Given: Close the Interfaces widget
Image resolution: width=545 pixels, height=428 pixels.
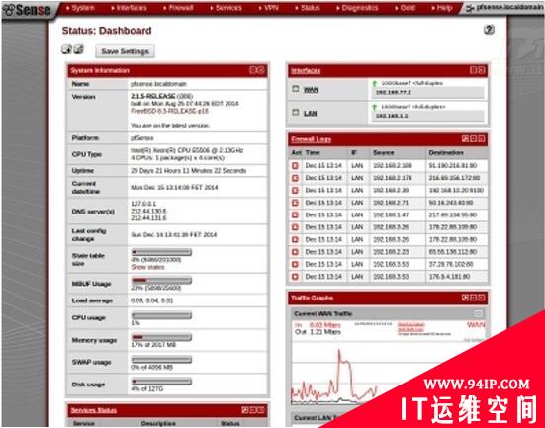Looking at the screenshot, I should tap(481, 70).
